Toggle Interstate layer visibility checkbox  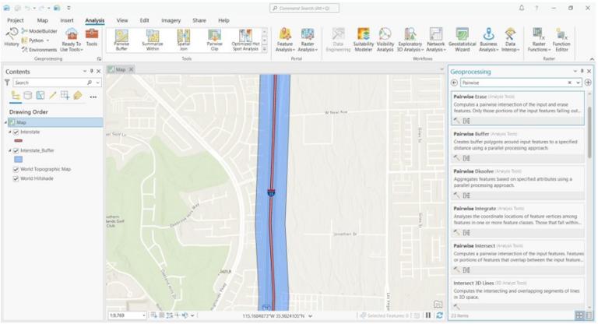point(16,132)
